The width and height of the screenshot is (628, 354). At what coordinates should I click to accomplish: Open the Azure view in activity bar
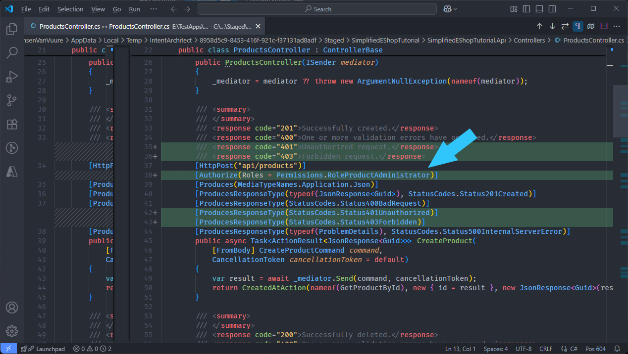(12, 172)
